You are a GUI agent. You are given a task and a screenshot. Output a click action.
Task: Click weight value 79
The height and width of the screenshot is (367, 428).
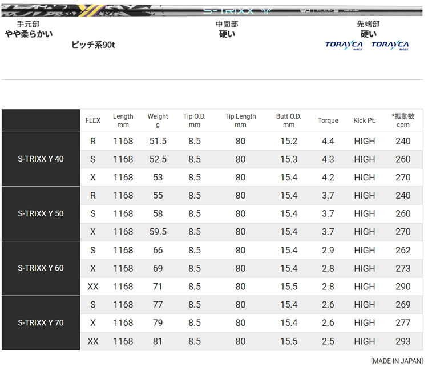pyautogui.click(x=158, y=322)
